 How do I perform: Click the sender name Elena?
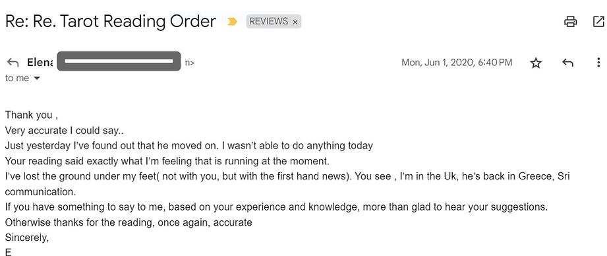[40, 63]
